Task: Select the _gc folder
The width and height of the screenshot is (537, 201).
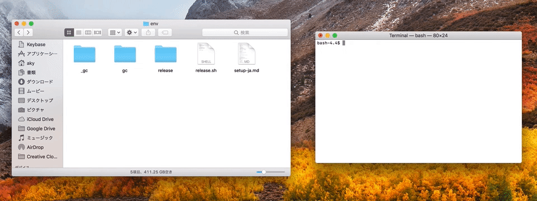Action: click(x=84, y=58)
